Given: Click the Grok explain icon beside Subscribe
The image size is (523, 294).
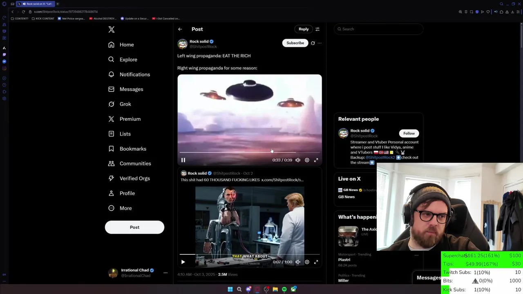Looking at the screenshot, I should (313, 43).
